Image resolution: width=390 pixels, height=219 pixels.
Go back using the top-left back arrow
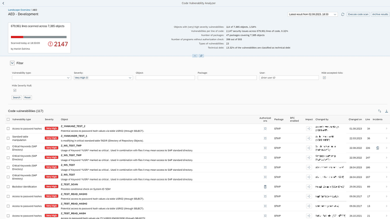[3, 3]
